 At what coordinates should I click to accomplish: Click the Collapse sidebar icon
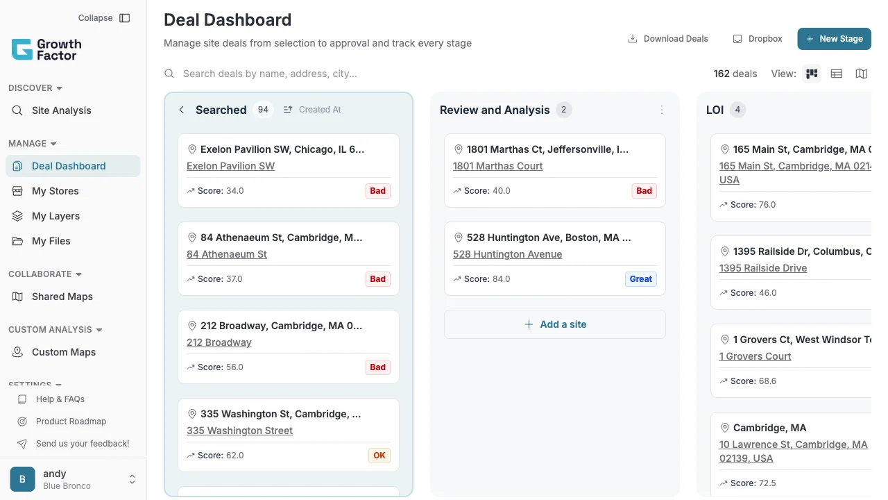click(125, 17)
